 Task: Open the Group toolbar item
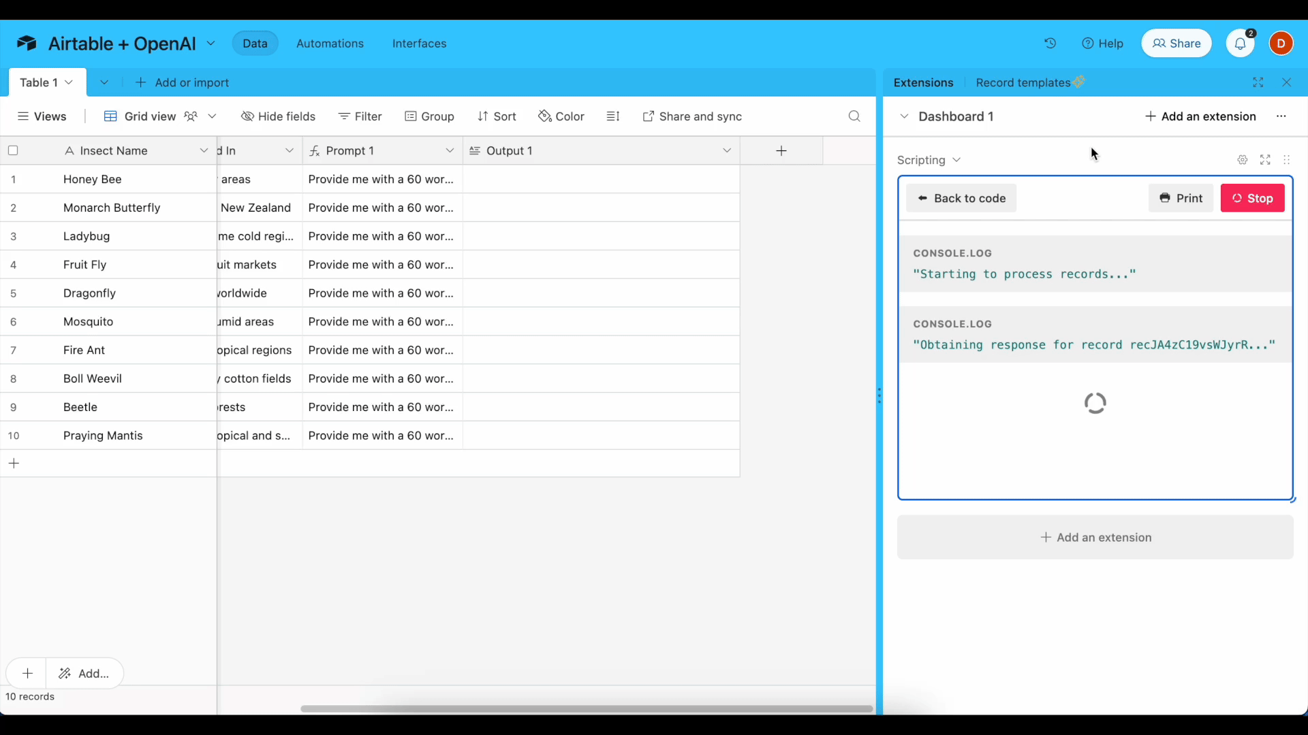[x=429, y=116]
